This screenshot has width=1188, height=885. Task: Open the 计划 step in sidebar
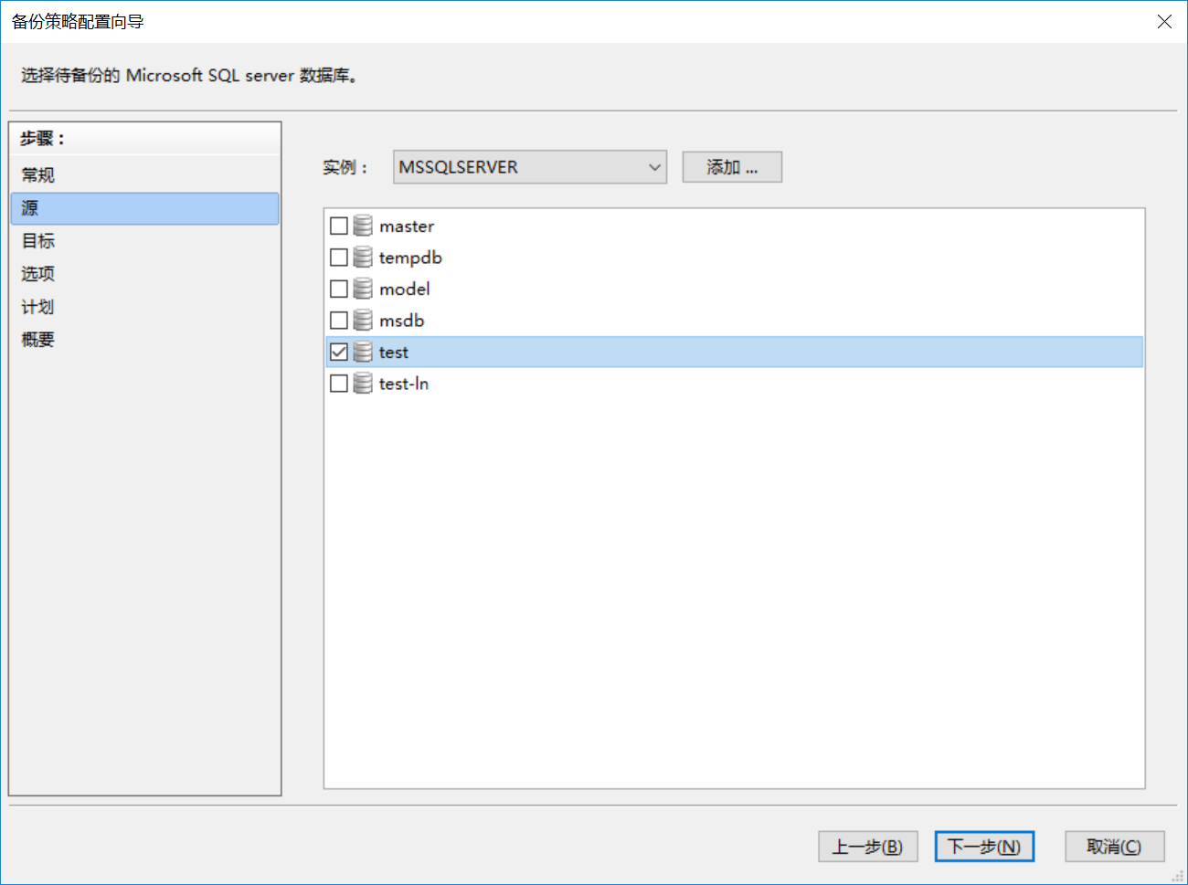38,307
